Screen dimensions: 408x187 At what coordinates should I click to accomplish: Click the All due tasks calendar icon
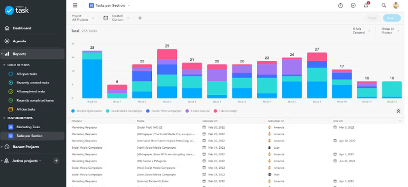[x=11, y=109]
